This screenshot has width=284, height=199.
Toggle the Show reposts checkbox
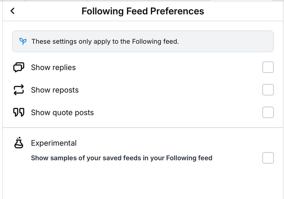[268, 90]
